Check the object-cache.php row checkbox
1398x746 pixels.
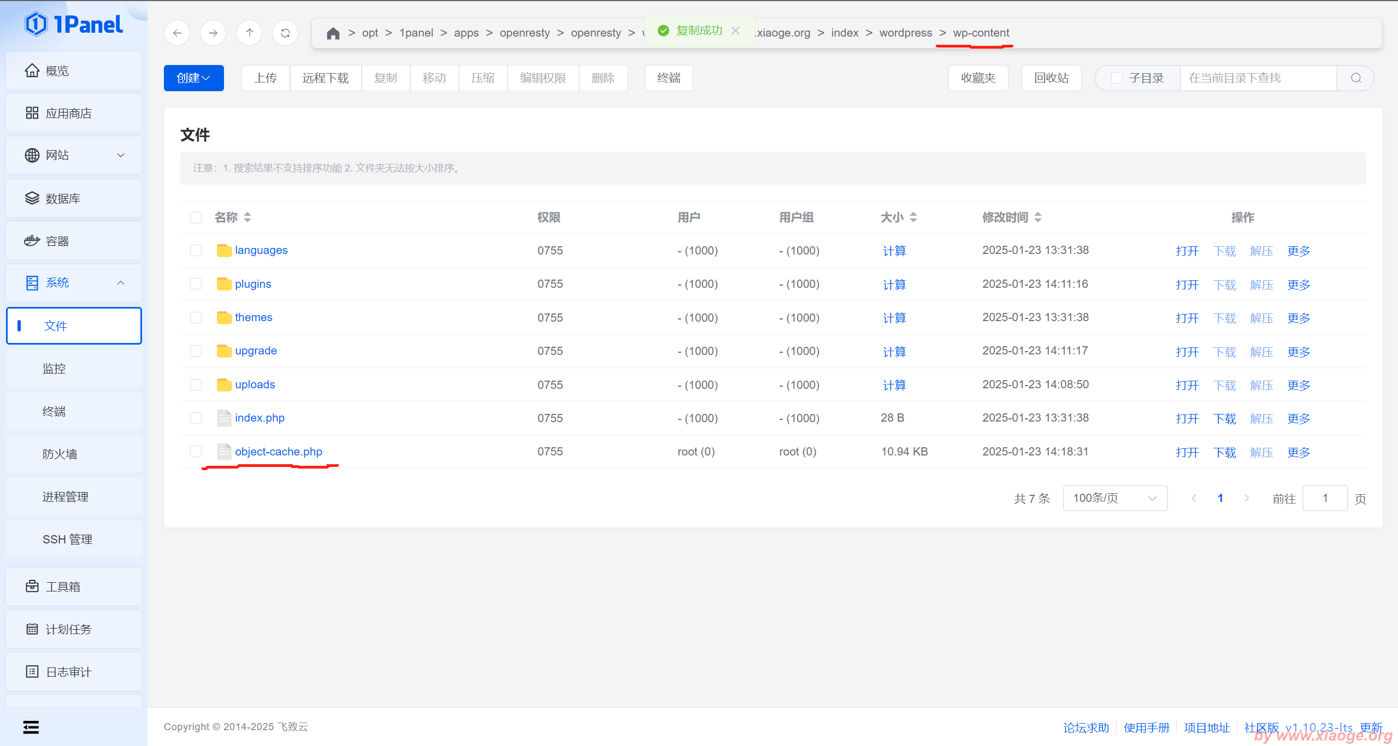pos(196,452)
